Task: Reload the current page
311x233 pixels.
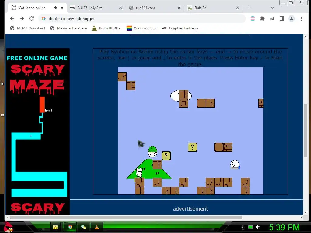Action: pos(32,19)
